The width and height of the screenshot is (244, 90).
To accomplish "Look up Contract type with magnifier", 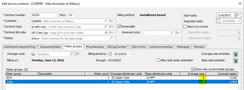I will [x=106, y=27].
